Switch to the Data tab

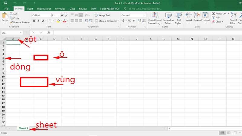coord(72,9)
